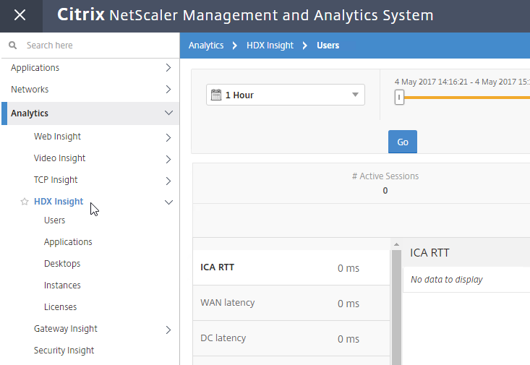Expand the Applications menu chevron
The width and height of the screenshot is (530, 365).
click(168, 68)
